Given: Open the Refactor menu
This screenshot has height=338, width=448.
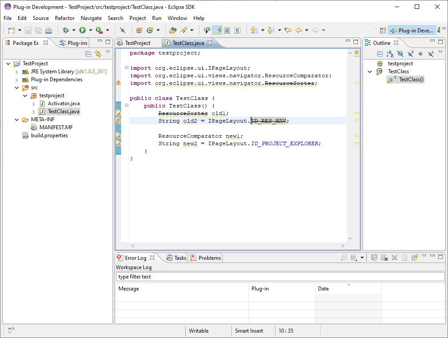Looking at the screenshot, I should click(x=64, y=18).
